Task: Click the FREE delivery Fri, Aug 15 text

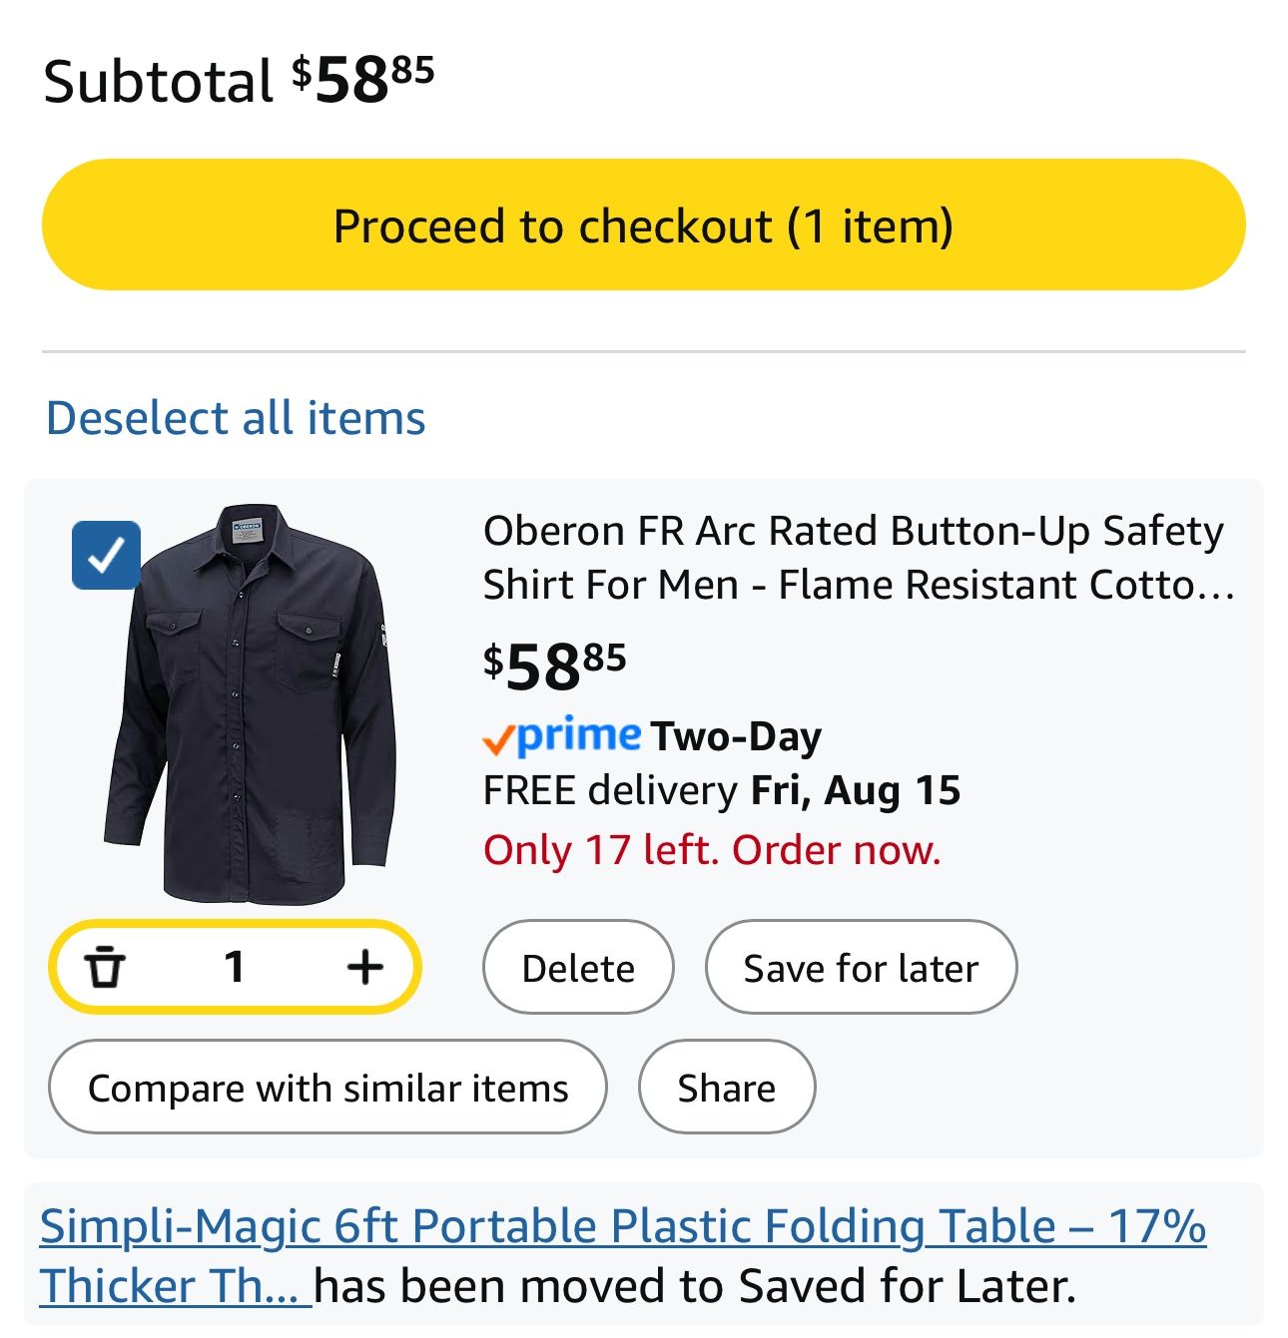Action: (721, 790)
